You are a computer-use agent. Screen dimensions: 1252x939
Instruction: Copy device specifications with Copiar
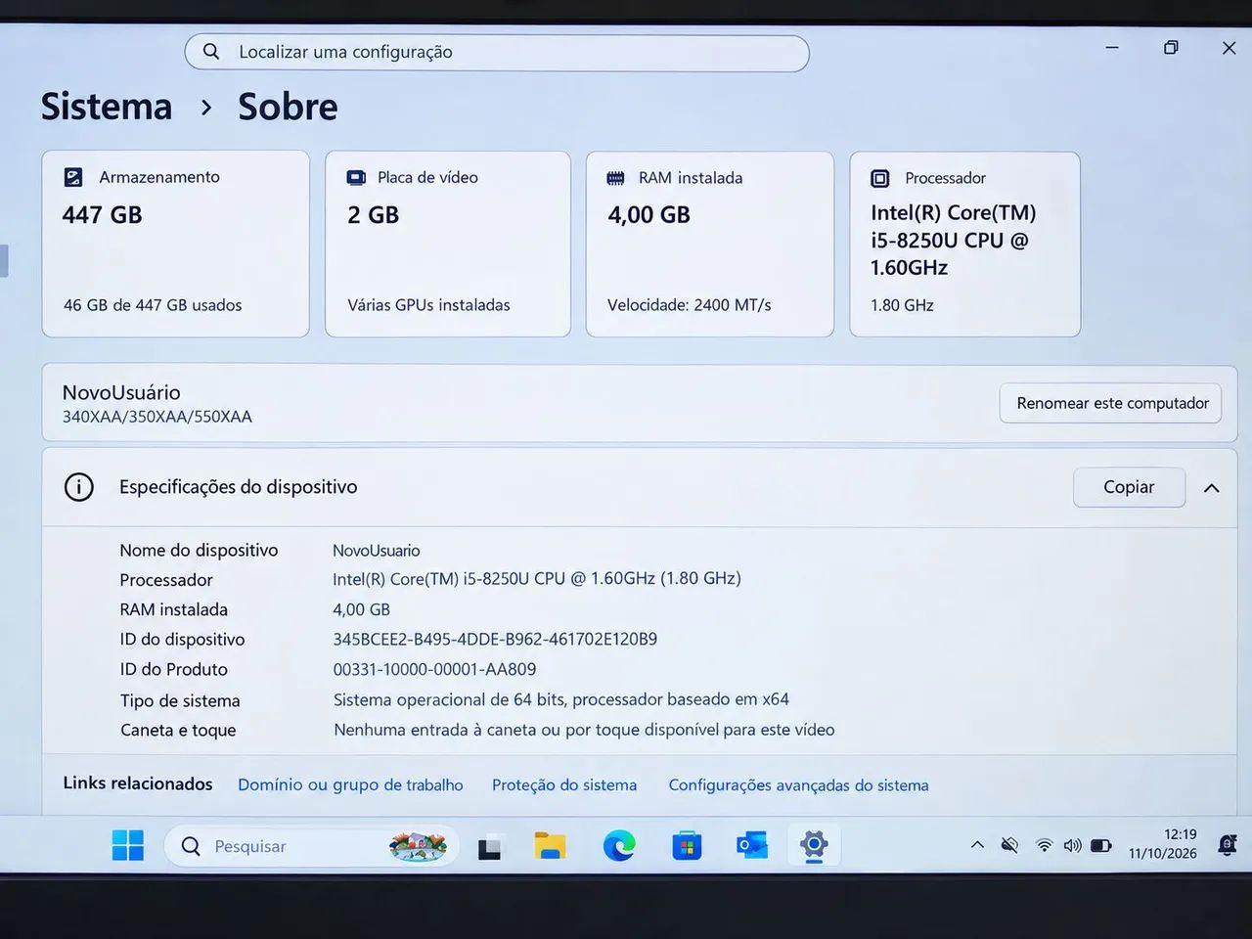coord(1129,487)
